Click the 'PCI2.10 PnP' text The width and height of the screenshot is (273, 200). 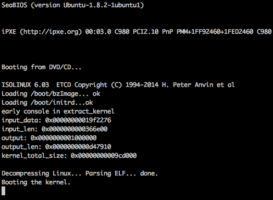153,32
